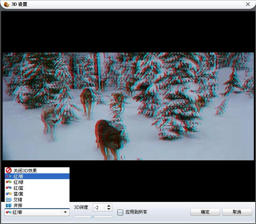The image size is (256, 224).
Task: Click the interlaced lines icon beside 交错
Action: (9, 200)
